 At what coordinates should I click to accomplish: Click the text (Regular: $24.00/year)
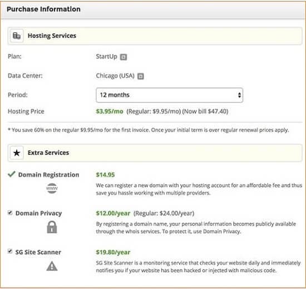[164, 213]
